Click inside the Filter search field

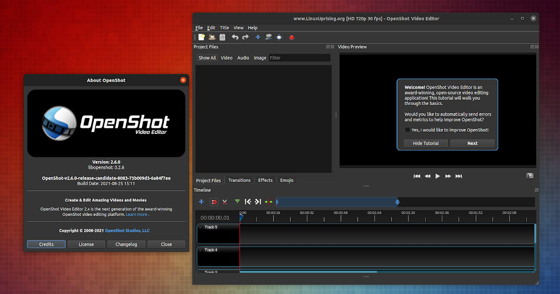click(x=299, y=57)
